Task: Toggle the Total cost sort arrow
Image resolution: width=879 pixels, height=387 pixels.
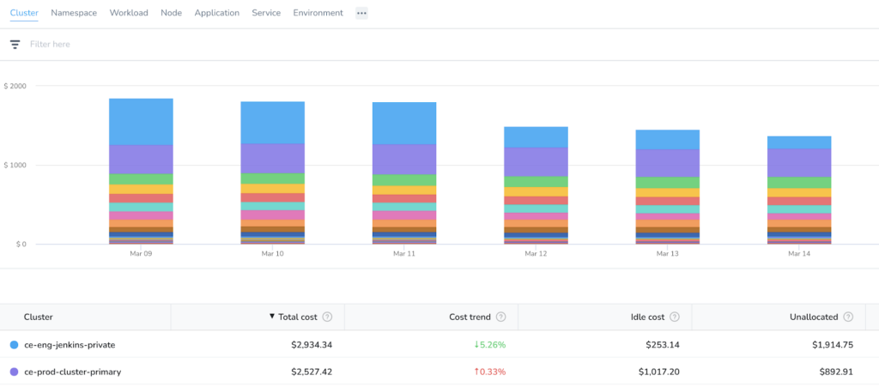Action: tap(273, 317)
